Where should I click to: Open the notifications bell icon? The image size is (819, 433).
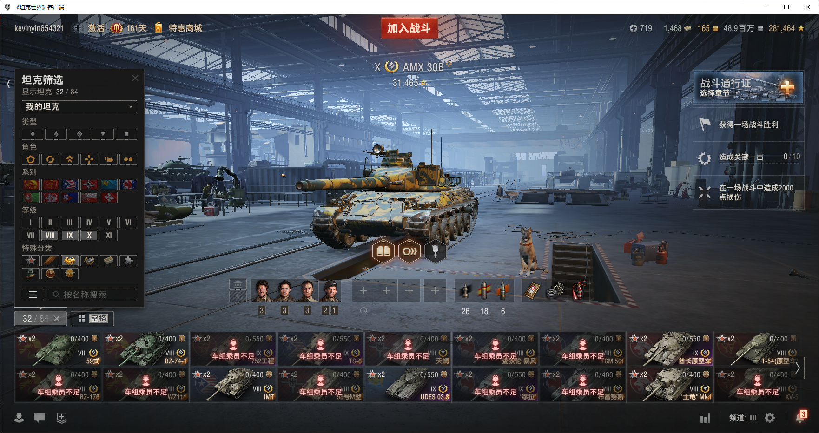pyautogui.click(x=800, y=418)
